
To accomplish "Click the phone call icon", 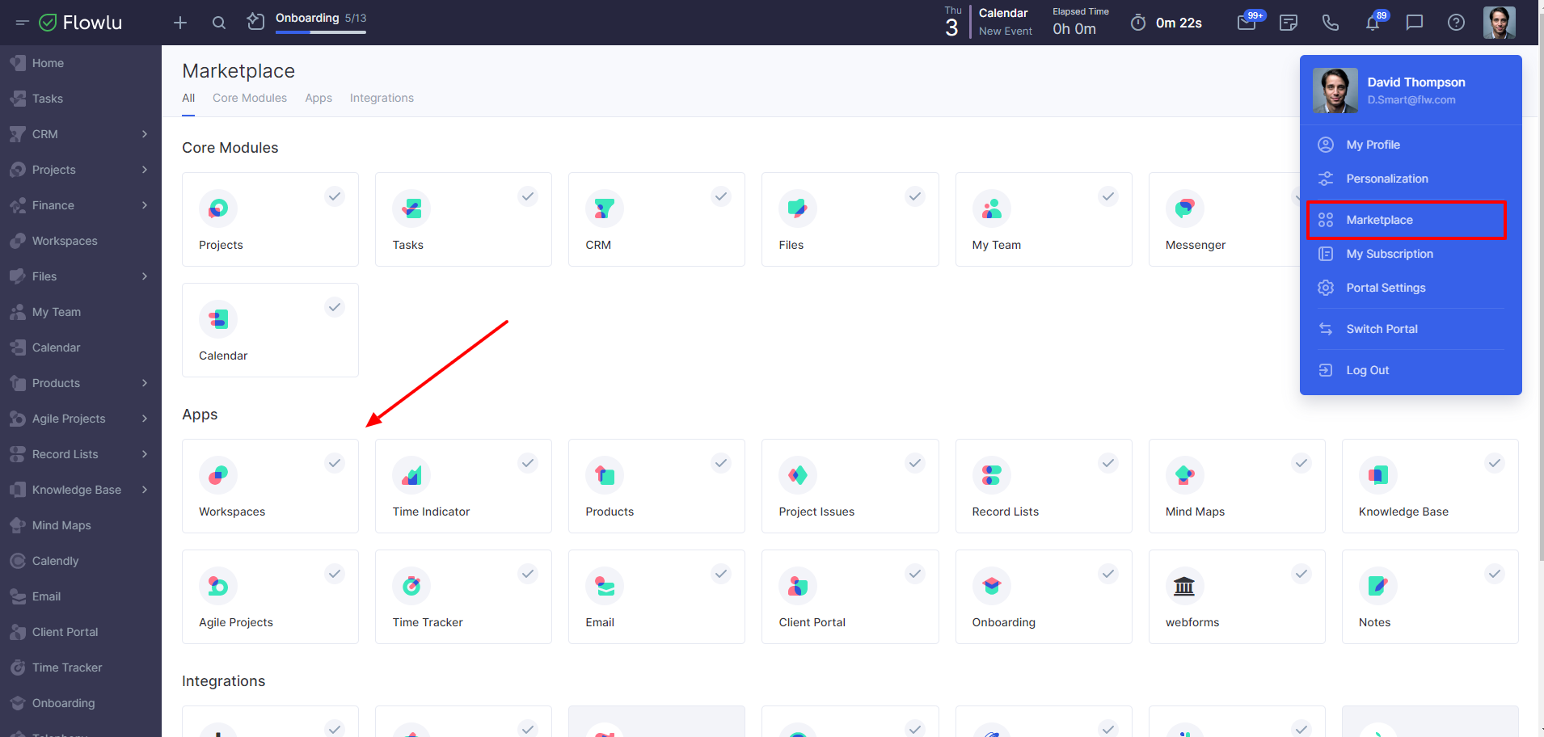I will tap(1331, 23).
